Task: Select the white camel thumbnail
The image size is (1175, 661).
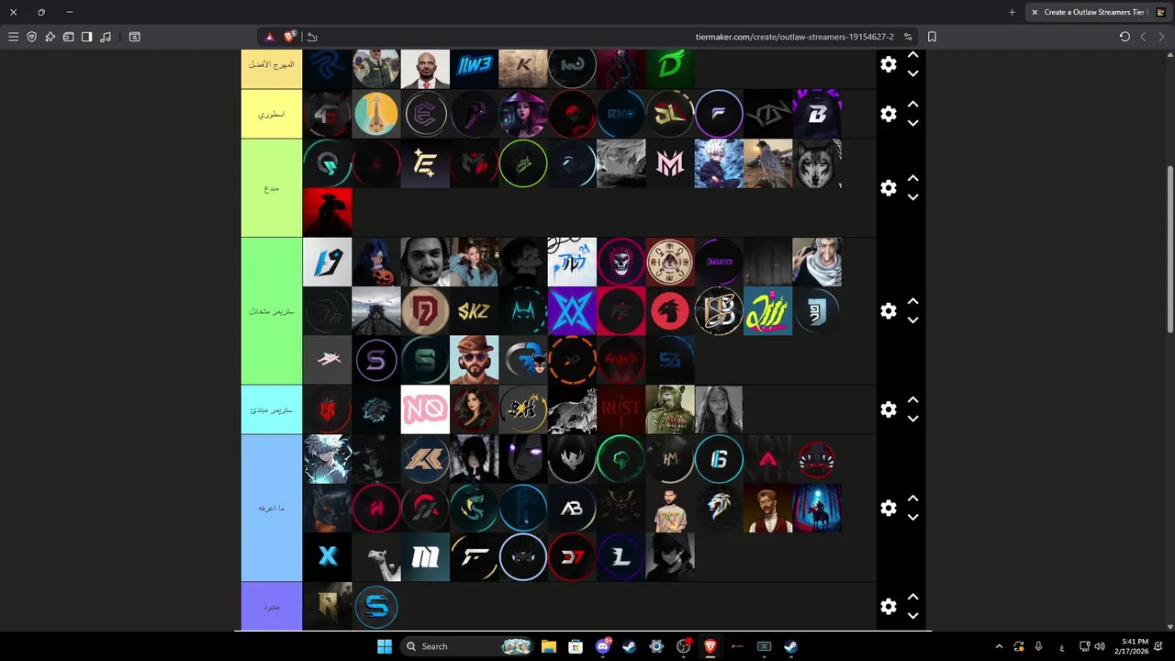Action: pyautogui.click(x=376, y=557)
